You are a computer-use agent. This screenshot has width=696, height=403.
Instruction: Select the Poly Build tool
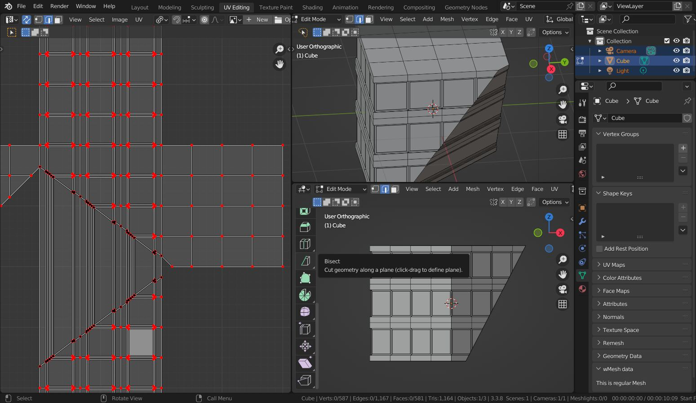point(305,278)
